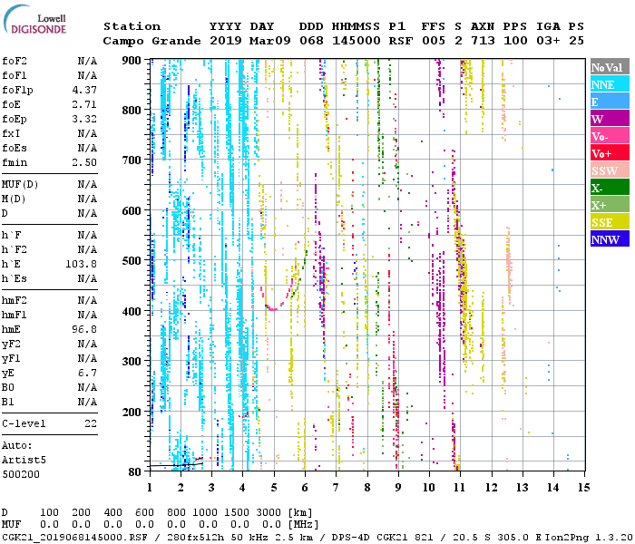Click the IGA value 03+
The width and height of the screenshot is (635, 544).
point(548,41)
